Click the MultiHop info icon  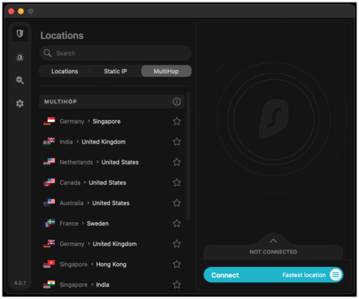tap(176, 102)
